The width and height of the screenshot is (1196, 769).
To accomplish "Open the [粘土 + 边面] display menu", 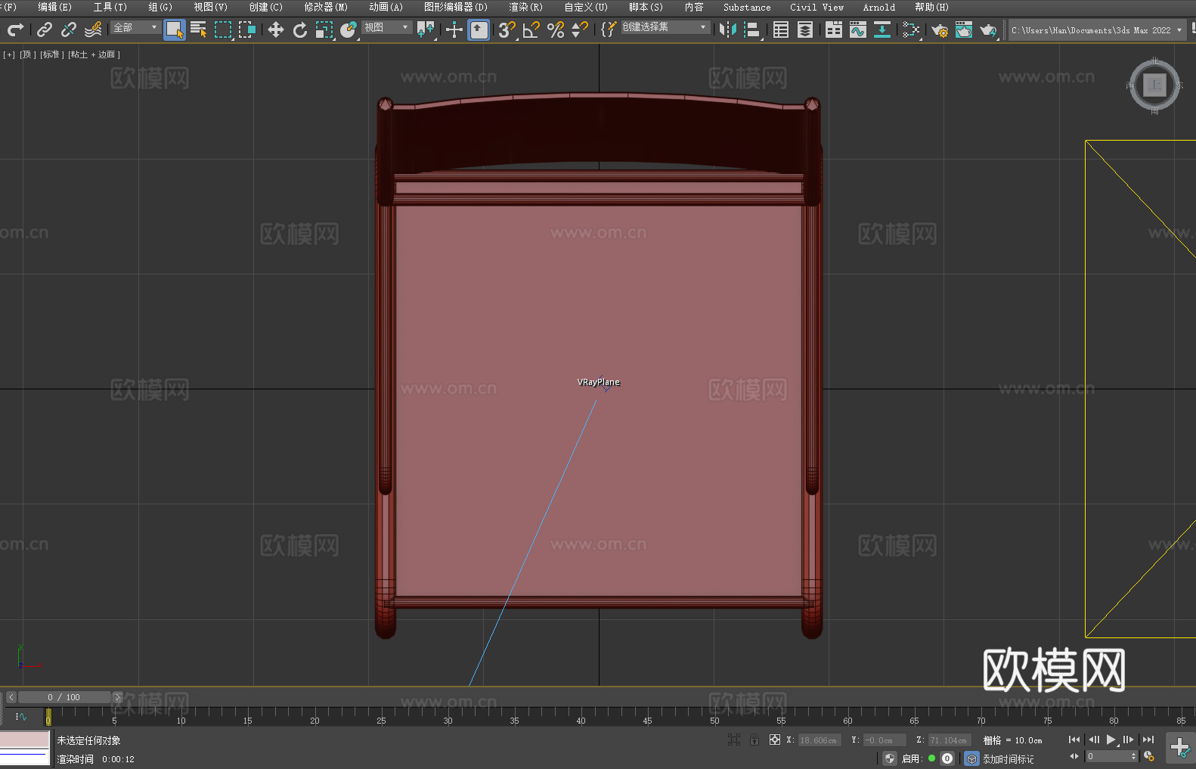I will tap(94, 54).
